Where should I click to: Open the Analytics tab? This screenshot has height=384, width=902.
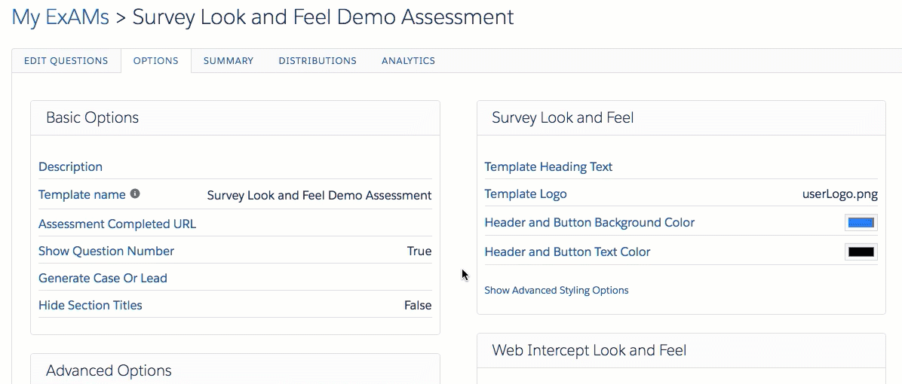[x=408, y=61]
